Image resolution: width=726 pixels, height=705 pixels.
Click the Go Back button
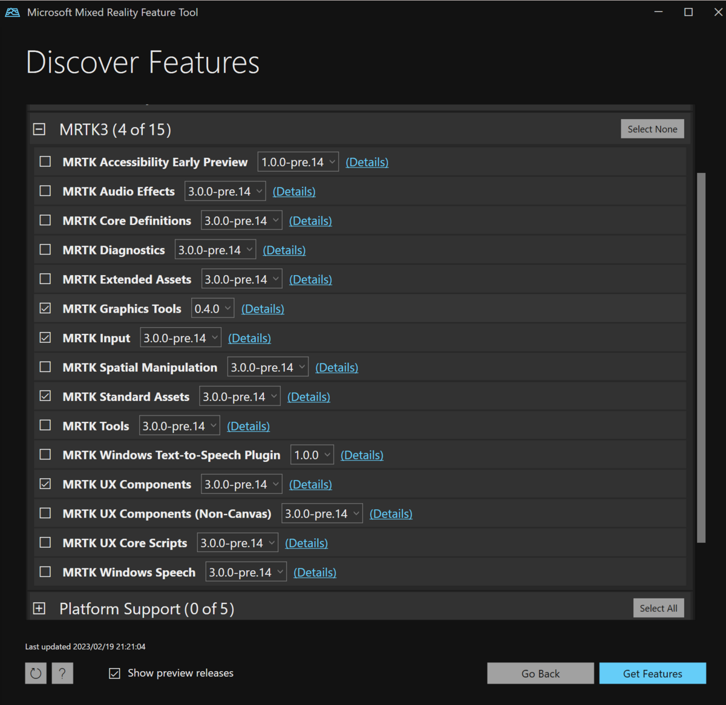click(540, 674)
